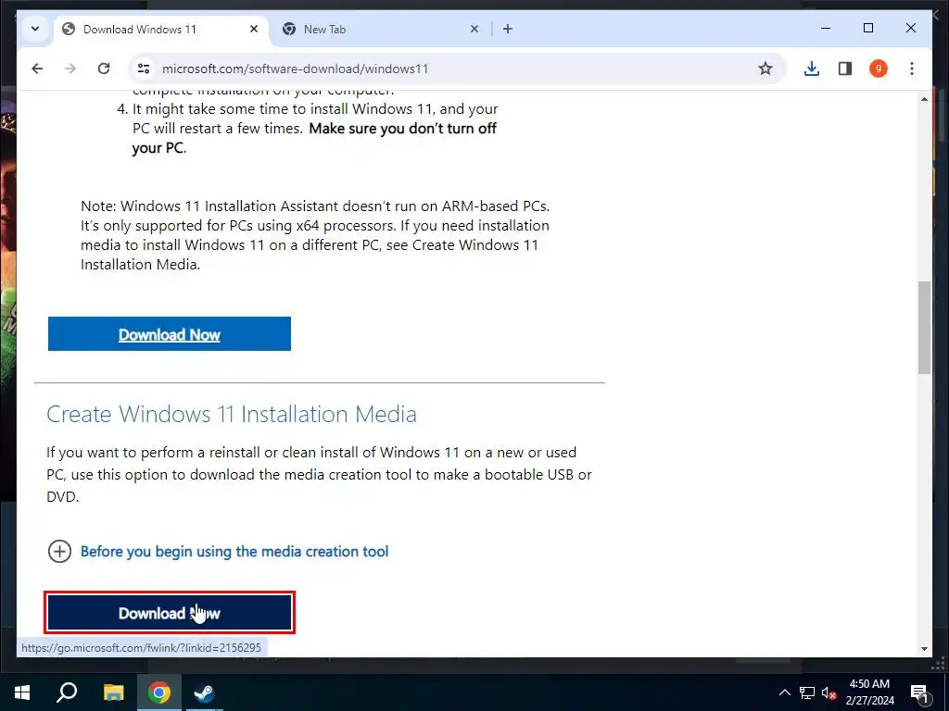Show hidden system tray icons
This screenshot has width=949, height=711.
click(x=784, y=692)
